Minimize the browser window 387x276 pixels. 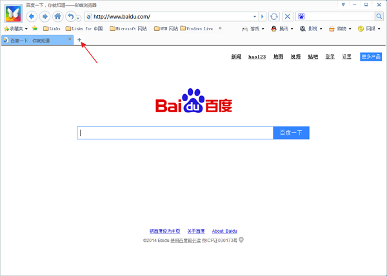(x=355, y=5)
